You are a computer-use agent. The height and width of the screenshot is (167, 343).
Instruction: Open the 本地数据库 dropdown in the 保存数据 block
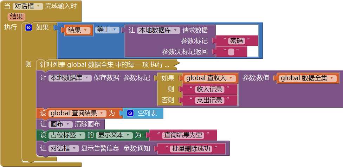(x=70, y=78)
